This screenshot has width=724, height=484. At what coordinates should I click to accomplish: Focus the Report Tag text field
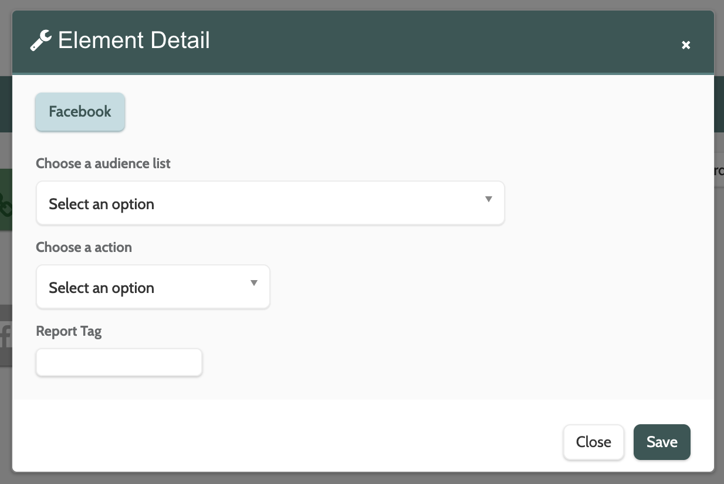coord(119,363)
